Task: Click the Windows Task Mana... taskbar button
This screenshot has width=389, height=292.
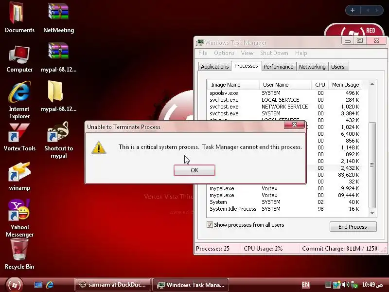Action: 191,285
